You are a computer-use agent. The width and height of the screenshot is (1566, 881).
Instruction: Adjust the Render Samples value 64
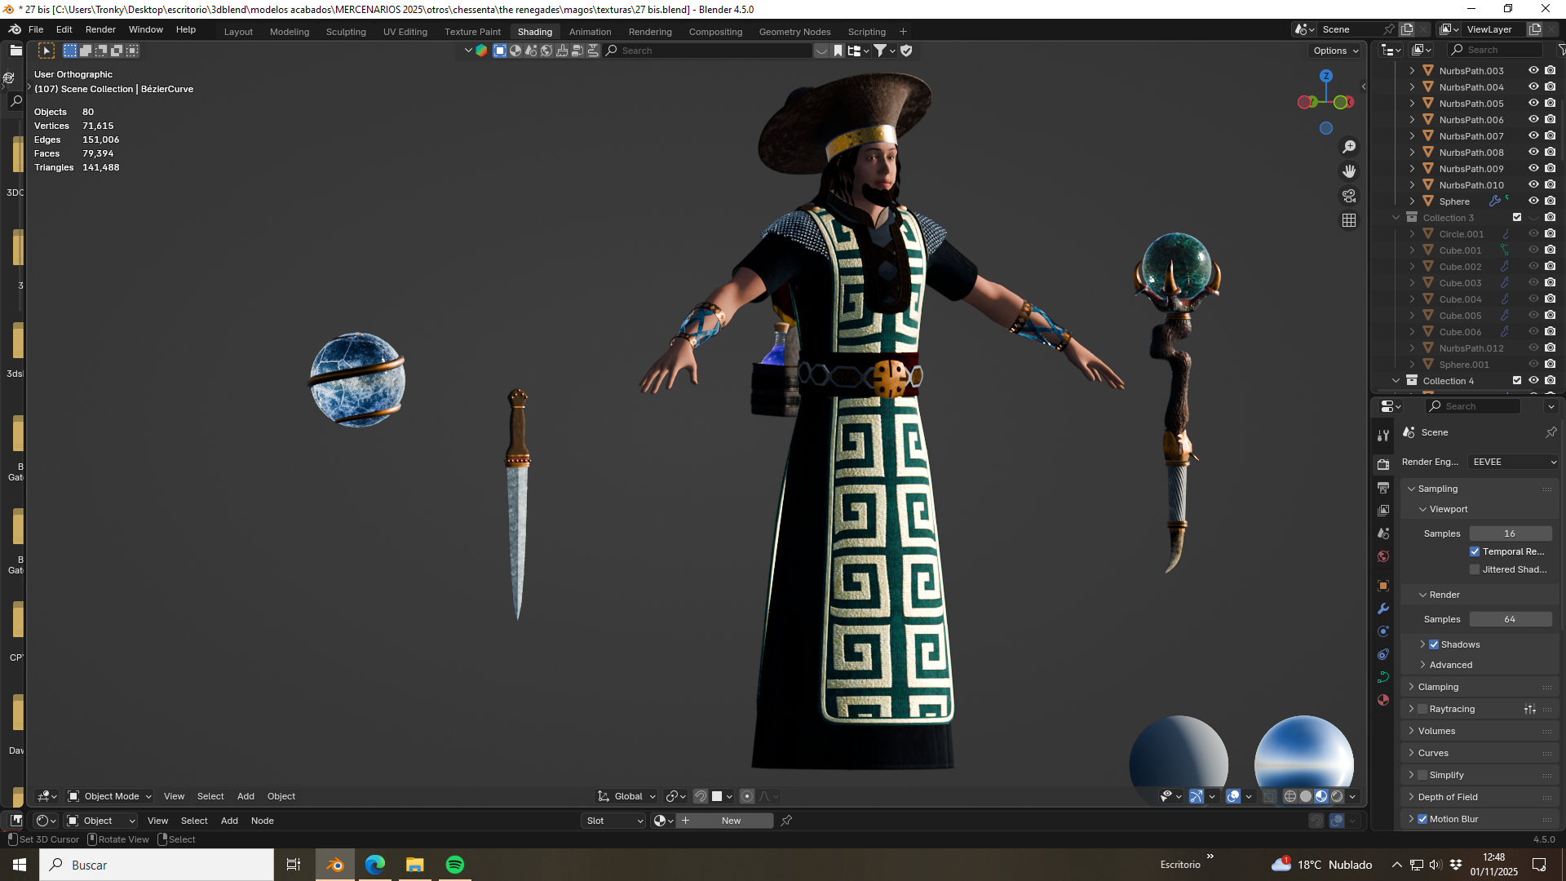[x=1510, y=619]
